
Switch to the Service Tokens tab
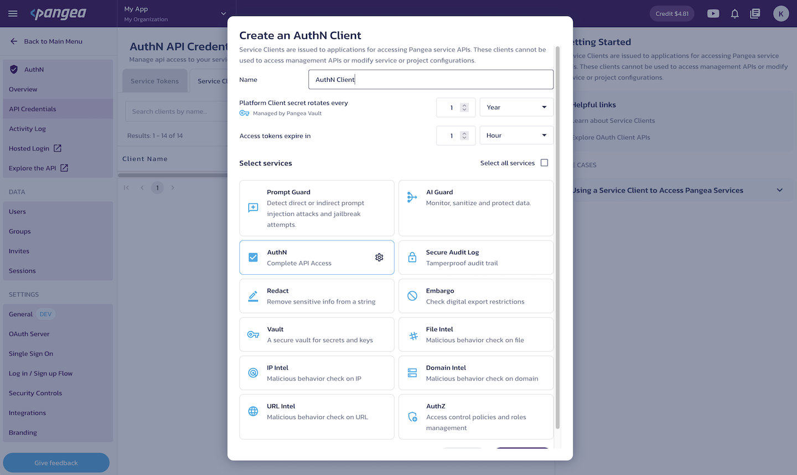(155, 81)
